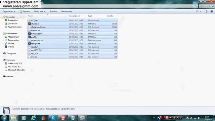This screenshot has height=121, width=215.
Task: Click the volume speaker tray icon
Action: (x=199, y=118)
